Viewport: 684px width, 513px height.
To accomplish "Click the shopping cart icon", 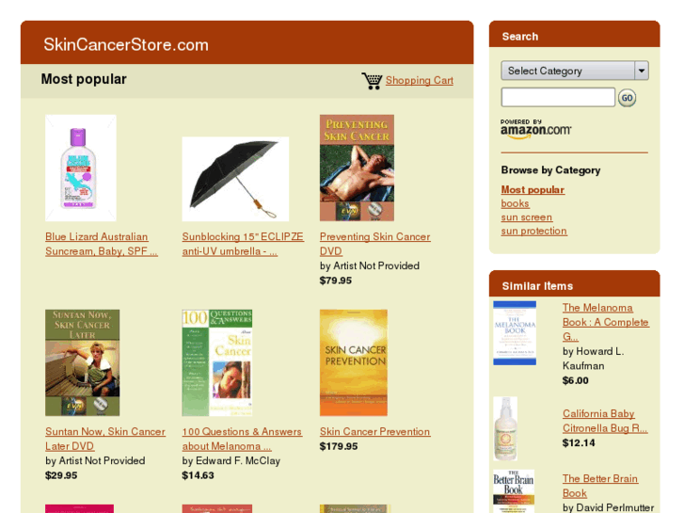I will click(x=372, y=81).
